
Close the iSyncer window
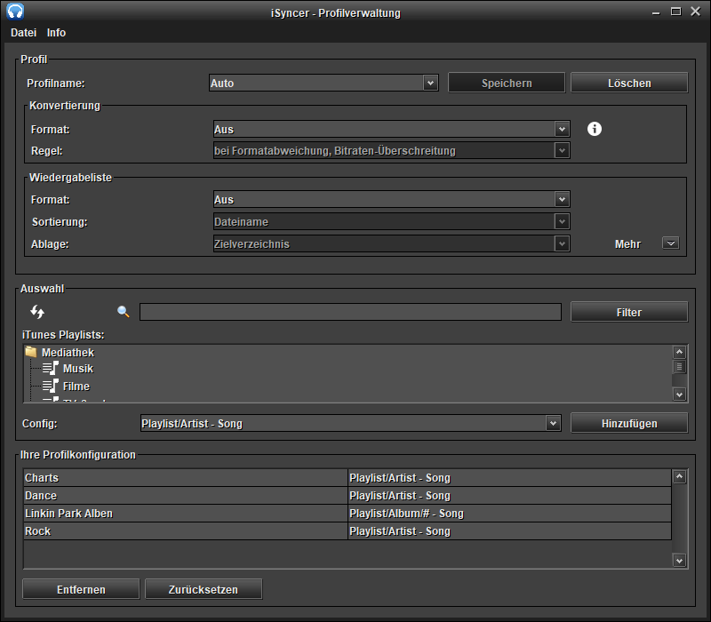point(696,12)
